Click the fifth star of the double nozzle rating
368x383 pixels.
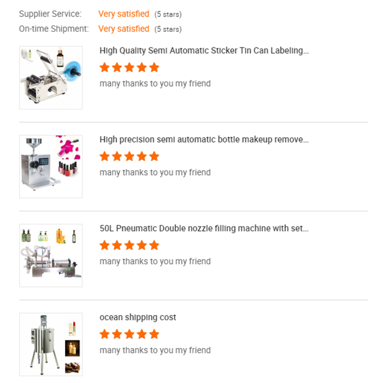click(x=154, y=245)
